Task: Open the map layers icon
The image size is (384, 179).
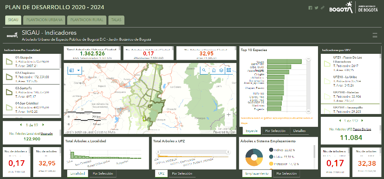Action: tap(221, 71)
